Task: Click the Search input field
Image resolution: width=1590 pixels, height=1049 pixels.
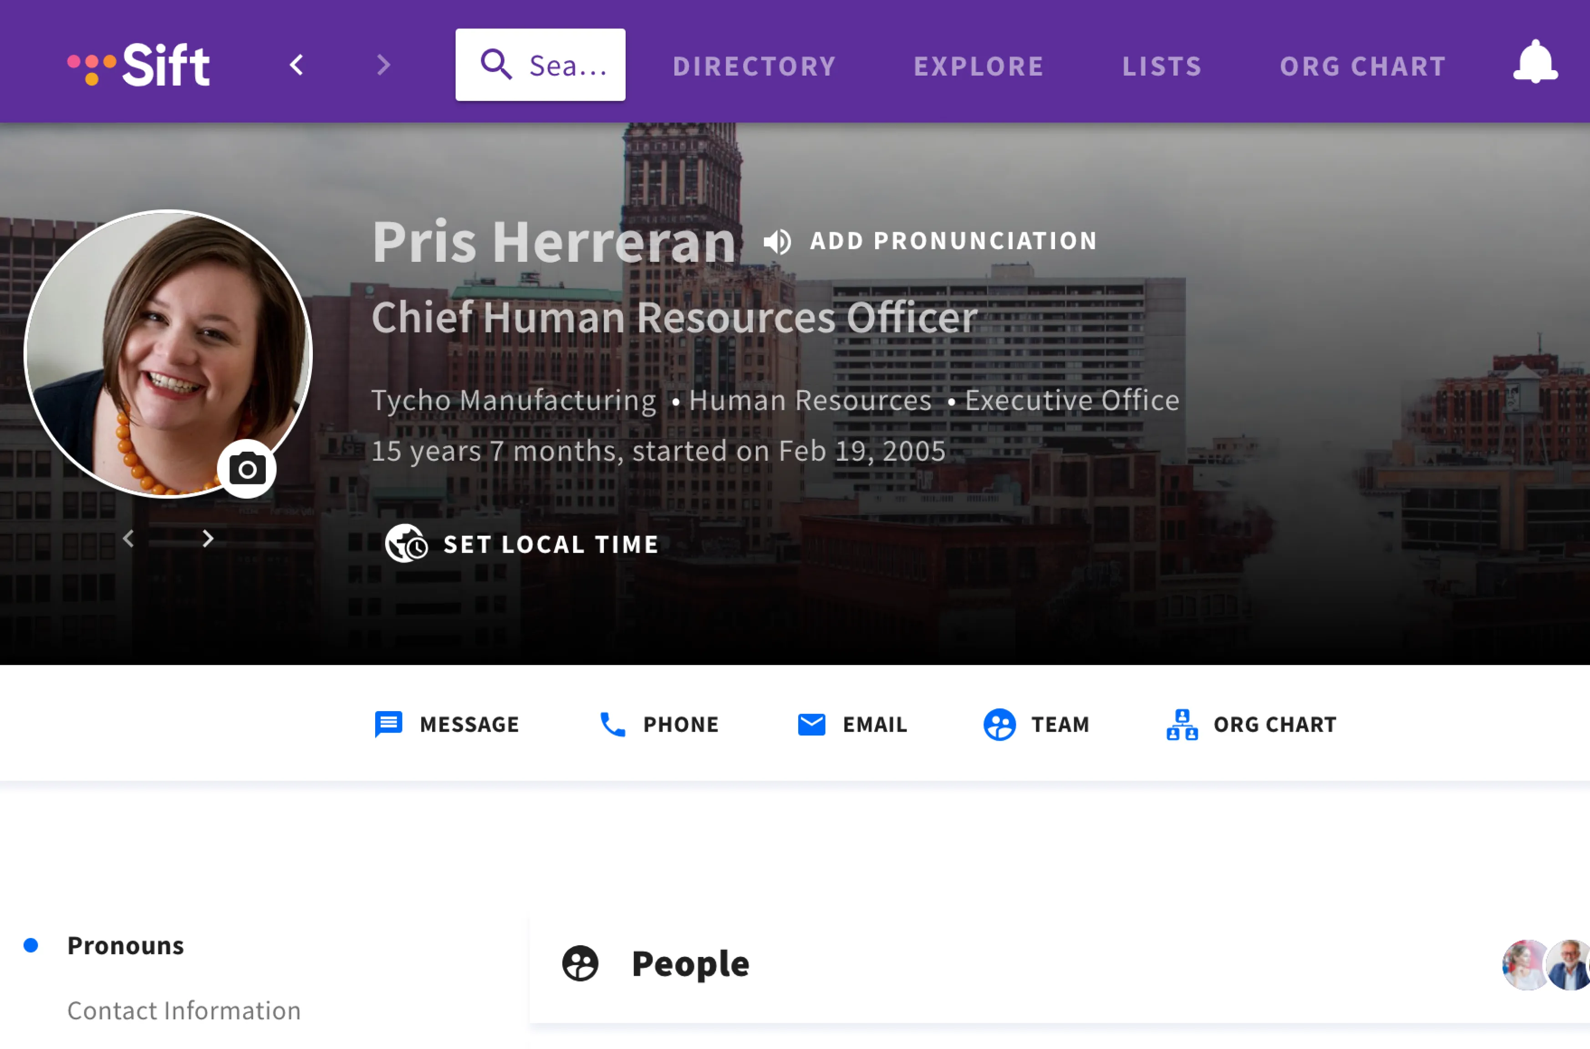Action: coord(540,65)
